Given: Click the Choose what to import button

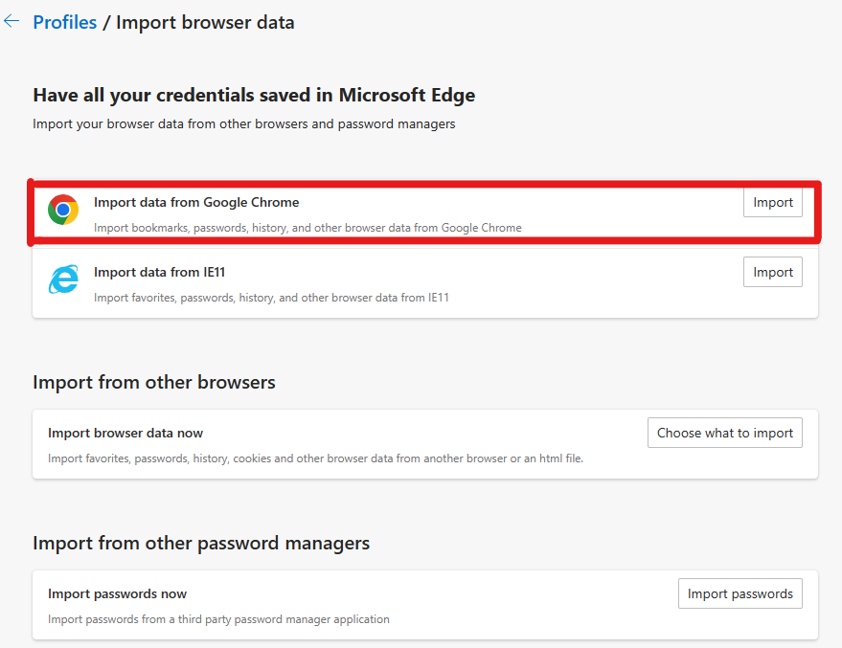Looking at the screenshot, I should point(725,433).
